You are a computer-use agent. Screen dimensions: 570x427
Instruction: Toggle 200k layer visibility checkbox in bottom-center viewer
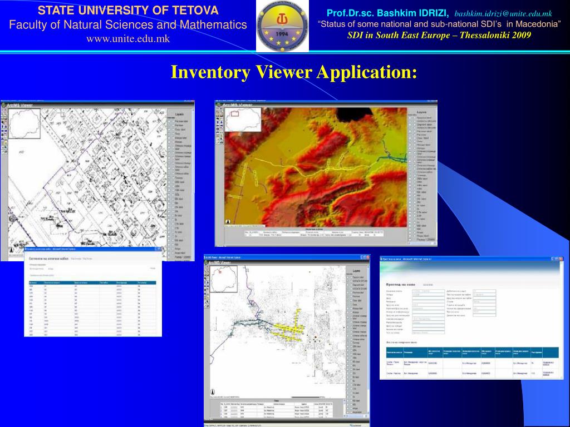(x=347, y=350)
